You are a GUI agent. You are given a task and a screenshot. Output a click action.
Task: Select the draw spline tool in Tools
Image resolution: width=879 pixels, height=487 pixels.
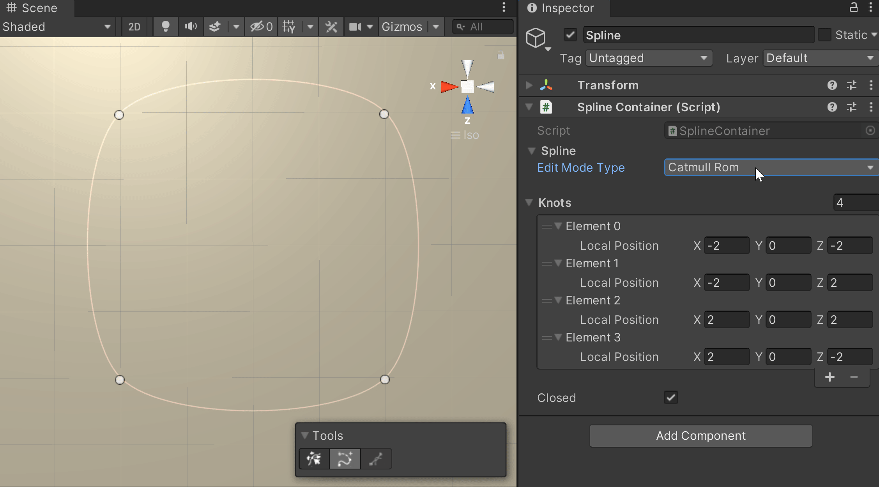click(x=345, y=459)
